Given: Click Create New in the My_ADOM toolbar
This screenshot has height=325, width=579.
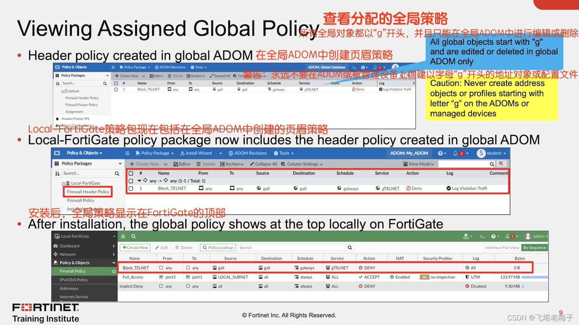Looking at the screenshot, I should pos(144,164).
